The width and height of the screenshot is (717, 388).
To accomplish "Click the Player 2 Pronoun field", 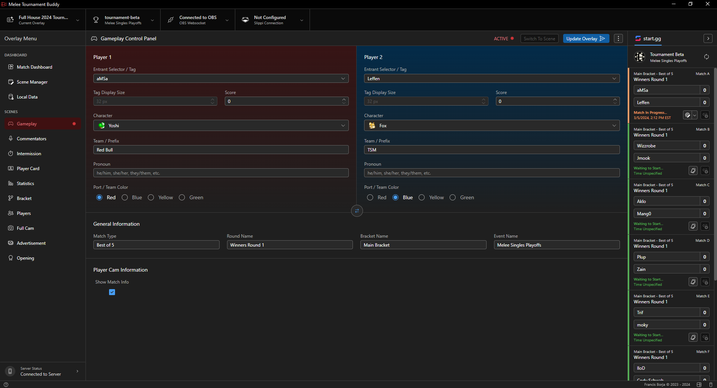I will pyautogui.click(x=492, y=173).
